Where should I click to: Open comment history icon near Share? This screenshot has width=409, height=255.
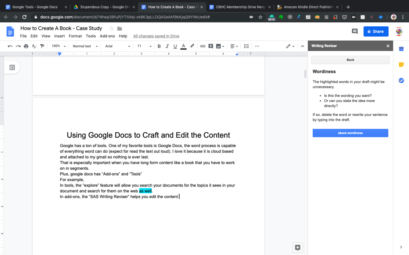354,31
